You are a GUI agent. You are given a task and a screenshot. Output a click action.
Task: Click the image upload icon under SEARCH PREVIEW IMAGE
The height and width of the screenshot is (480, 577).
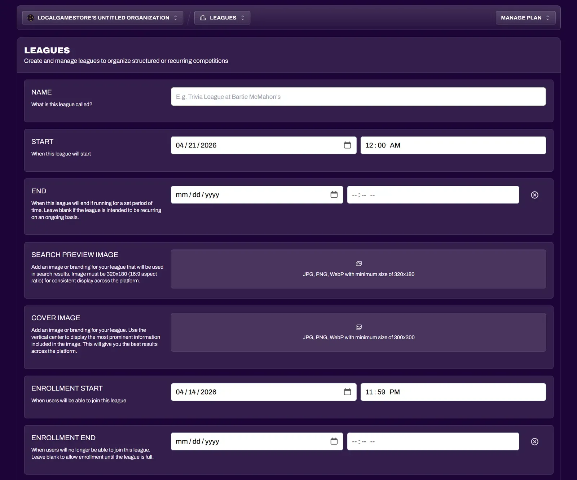click(x=358, y=263)
